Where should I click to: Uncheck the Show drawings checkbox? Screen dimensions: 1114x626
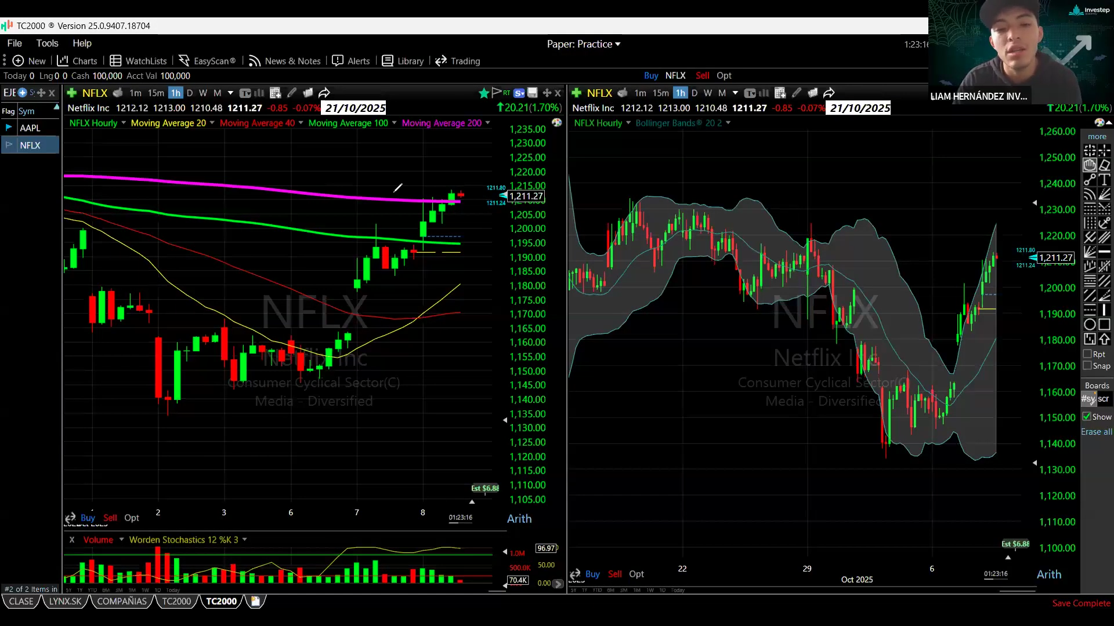click(x=1087, y=416)
